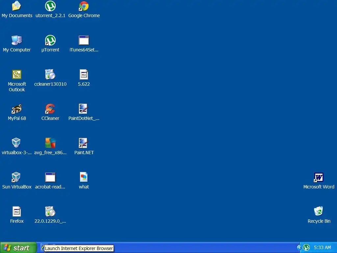337x253 pixels.
Task: Select the MyPal 68 raccoon shortcut
Action: (16, 109)
